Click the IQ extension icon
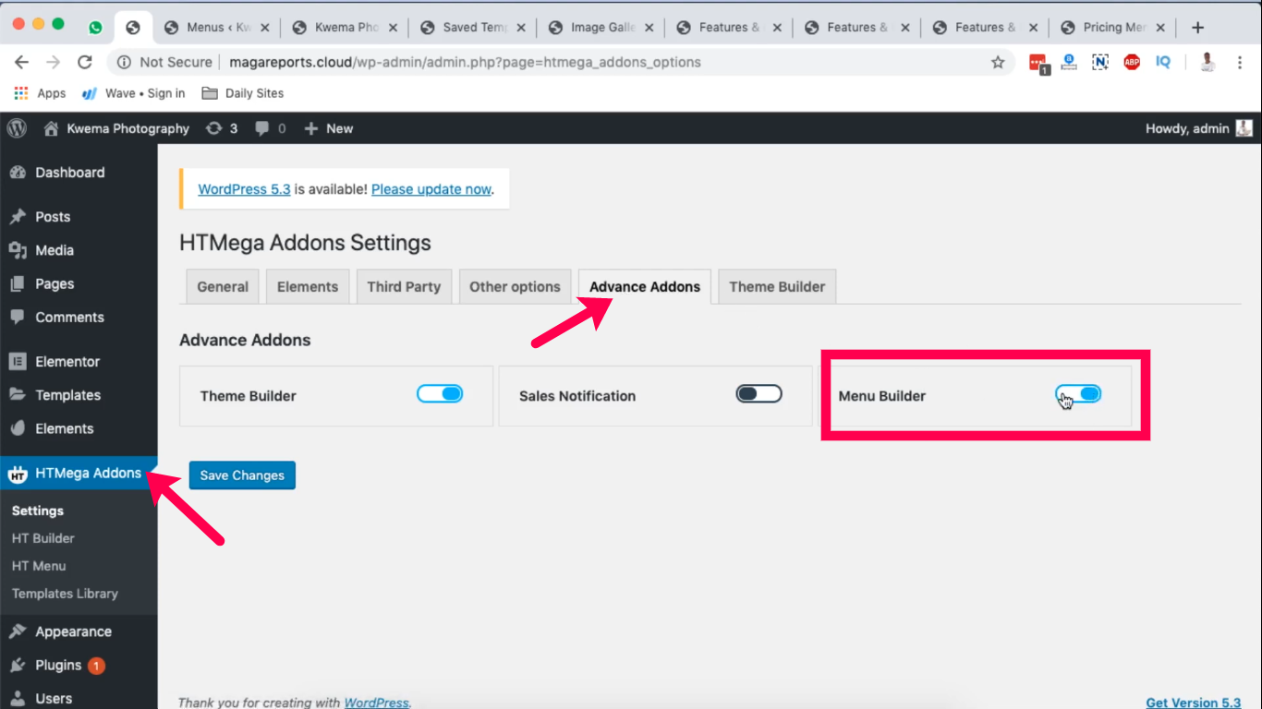Viewport: 1262px width, 709px height. (x=1163, y=62)
